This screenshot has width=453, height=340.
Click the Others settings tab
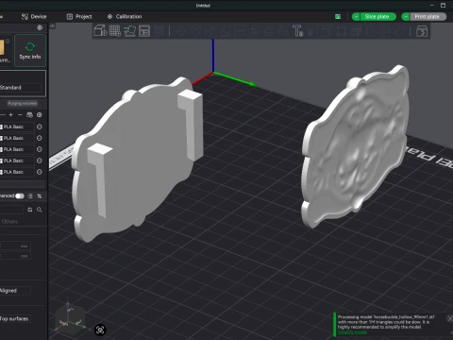(9, 222)
